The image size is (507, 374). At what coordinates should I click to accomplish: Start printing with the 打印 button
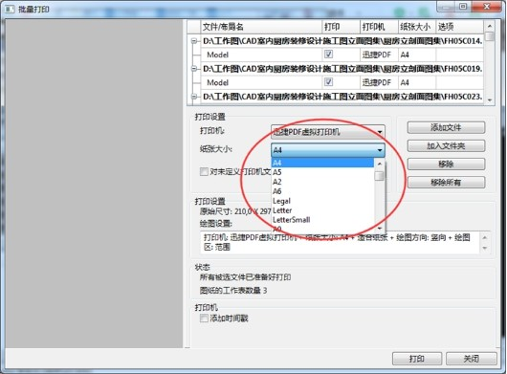416,359
